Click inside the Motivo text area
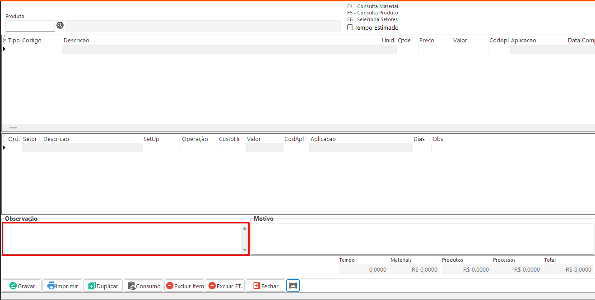 pyautogui.click(x=422, y=239)
